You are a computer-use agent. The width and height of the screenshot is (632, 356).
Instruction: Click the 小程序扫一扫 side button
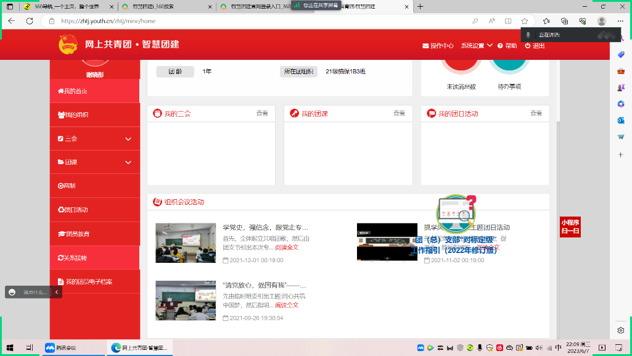pos(570,226)
